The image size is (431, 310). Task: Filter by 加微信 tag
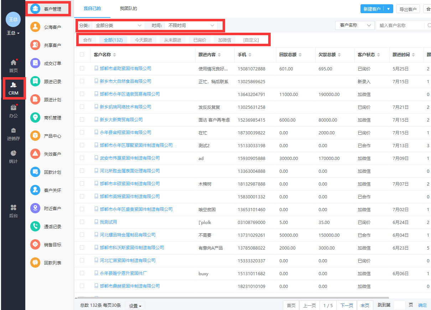(x=225, y=40)
